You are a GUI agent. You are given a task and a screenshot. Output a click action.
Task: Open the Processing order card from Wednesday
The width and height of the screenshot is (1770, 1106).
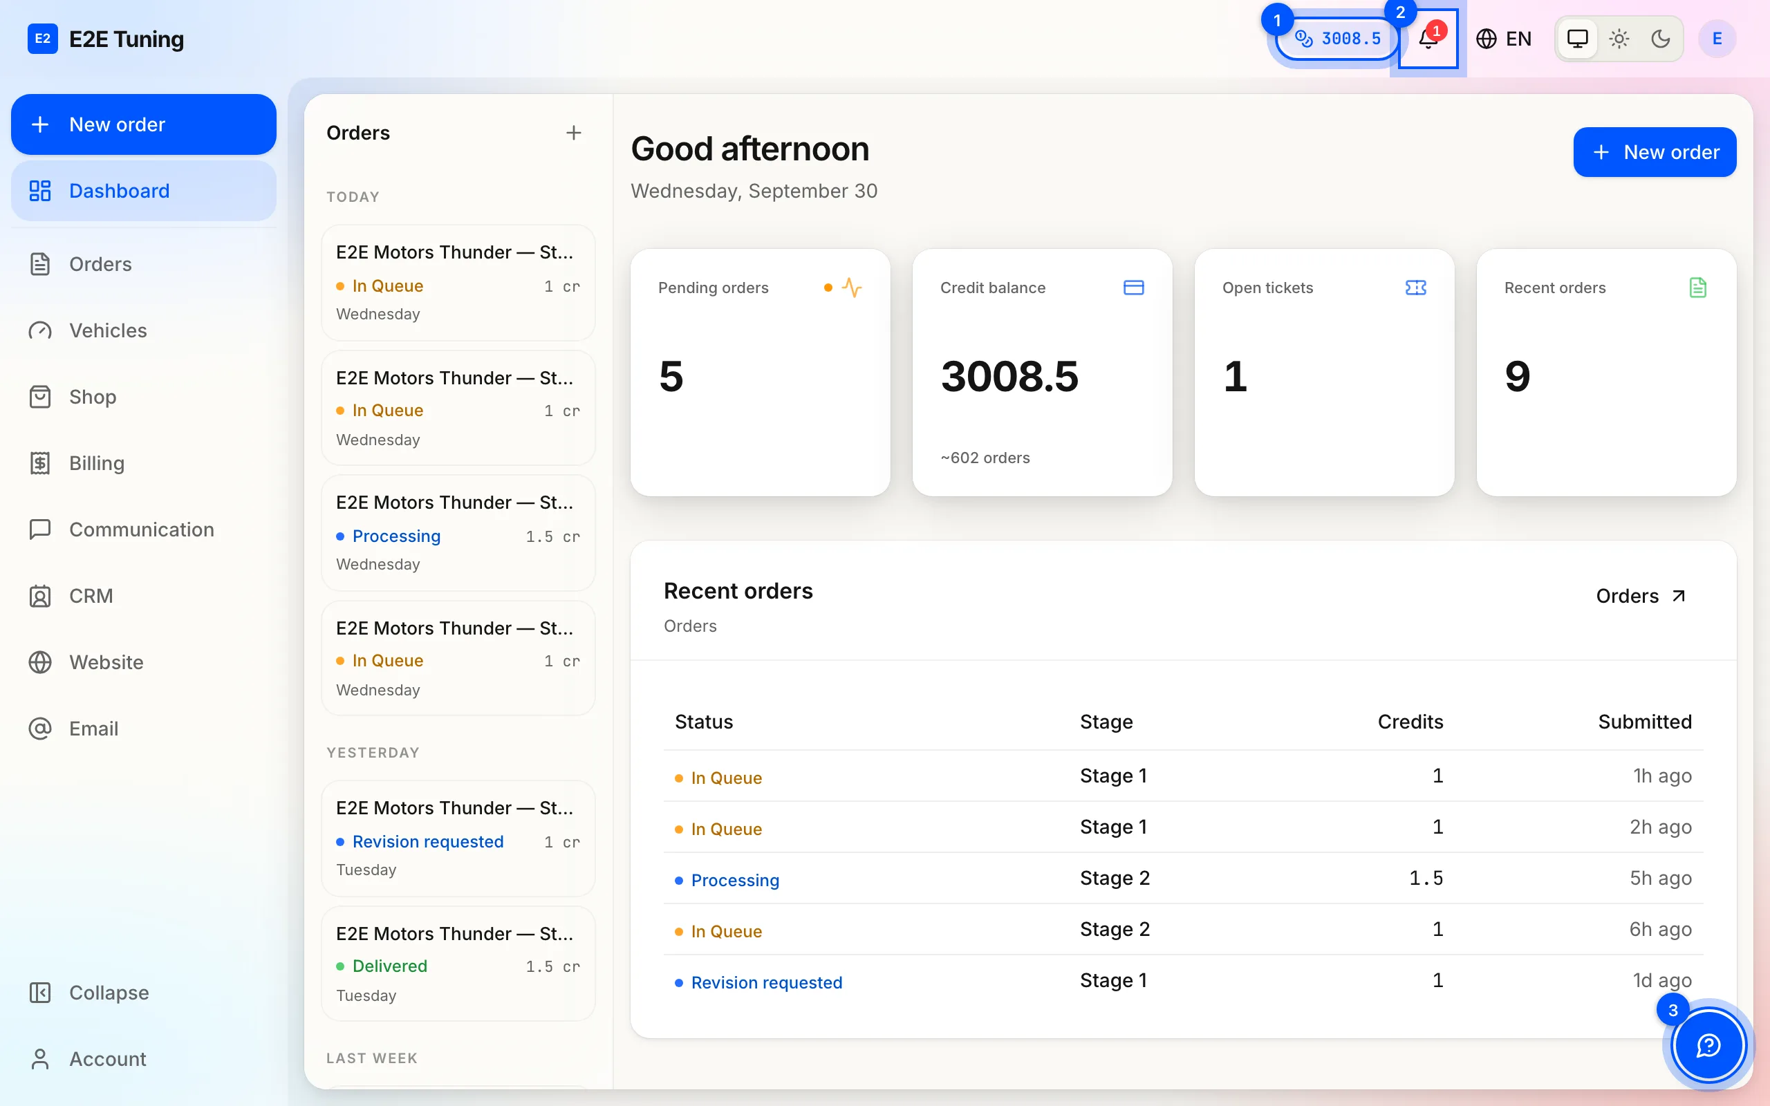458,532
